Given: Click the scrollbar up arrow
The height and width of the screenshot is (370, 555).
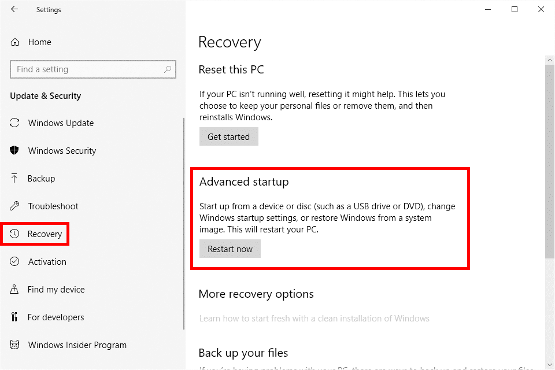Looking at the screenshot, I should point(550,60).
